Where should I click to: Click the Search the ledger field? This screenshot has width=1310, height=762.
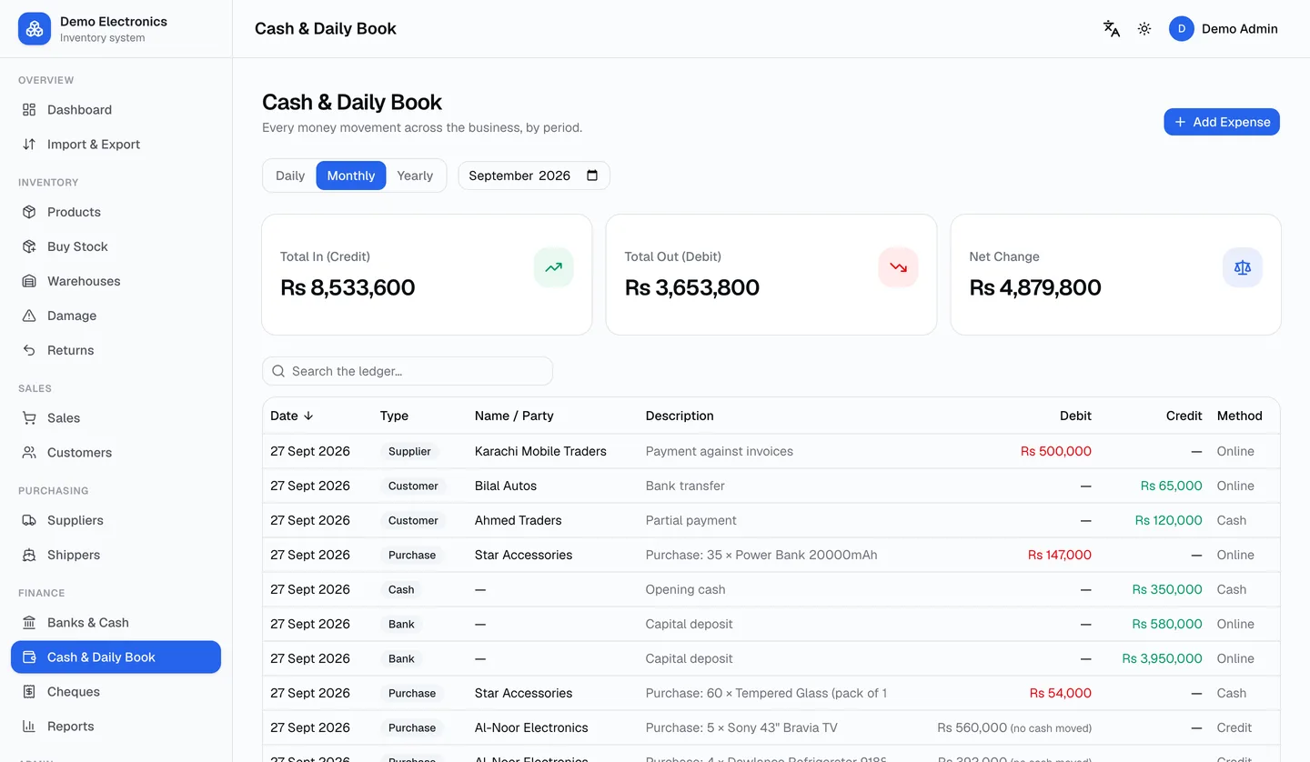coord(408,371)
